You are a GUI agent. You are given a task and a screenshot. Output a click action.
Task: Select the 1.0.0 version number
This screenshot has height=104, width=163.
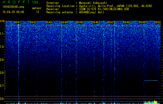[35, 2]
